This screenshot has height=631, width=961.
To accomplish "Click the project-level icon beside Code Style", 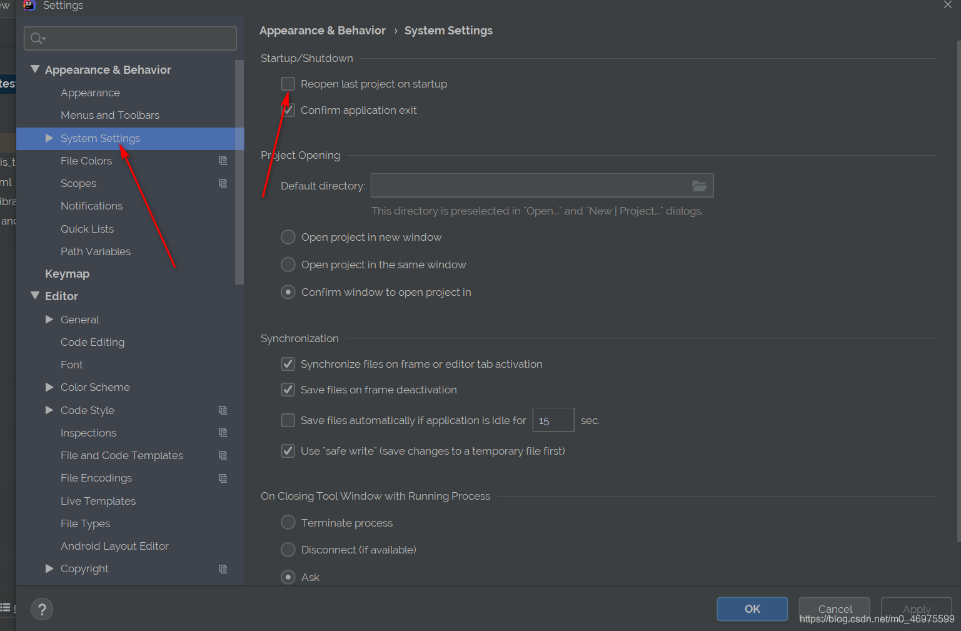I will tap(223, 410).
